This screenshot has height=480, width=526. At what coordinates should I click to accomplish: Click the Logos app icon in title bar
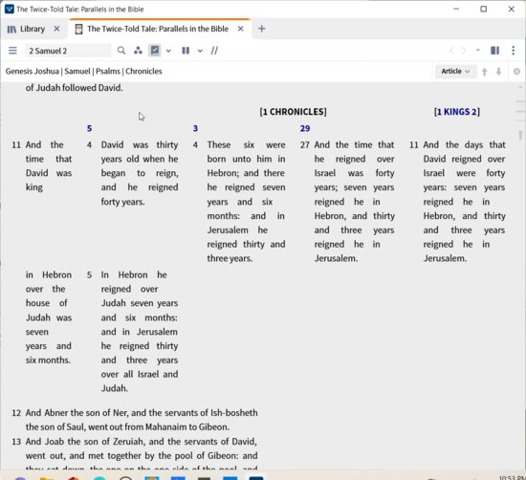click(x=10, y=9)
